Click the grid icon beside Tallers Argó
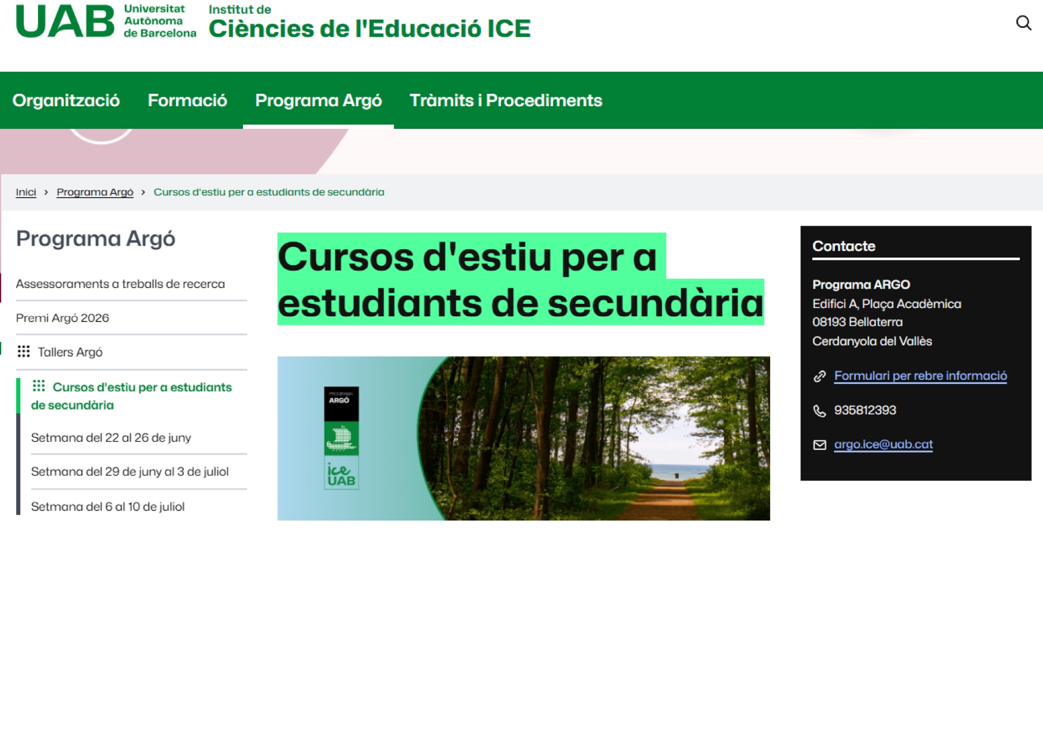Image resolution: width=1043 pixels, height=736 pixels. click(x=24, y=352)
